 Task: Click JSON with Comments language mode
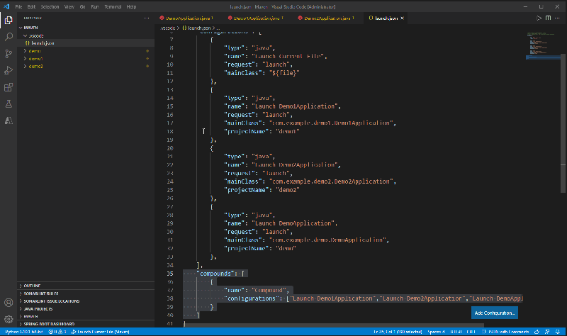(x=505, y=332)
